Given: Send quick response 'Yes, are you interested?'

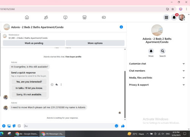Looking at the screenshot, I should [x=29, y=82].
